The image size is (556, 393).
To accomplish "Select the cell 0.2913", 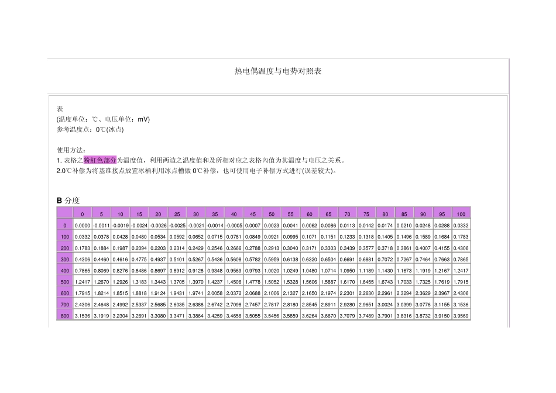I will point(272,248).
